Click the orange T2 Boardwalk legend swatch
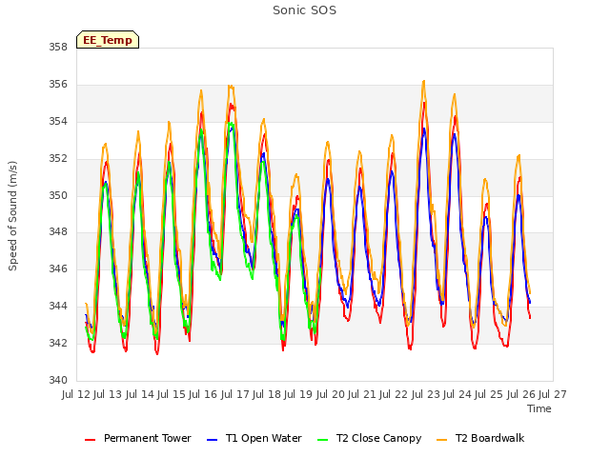Image resolution: width=610 pixels, height=457 pixels. (x=442, y=440)
